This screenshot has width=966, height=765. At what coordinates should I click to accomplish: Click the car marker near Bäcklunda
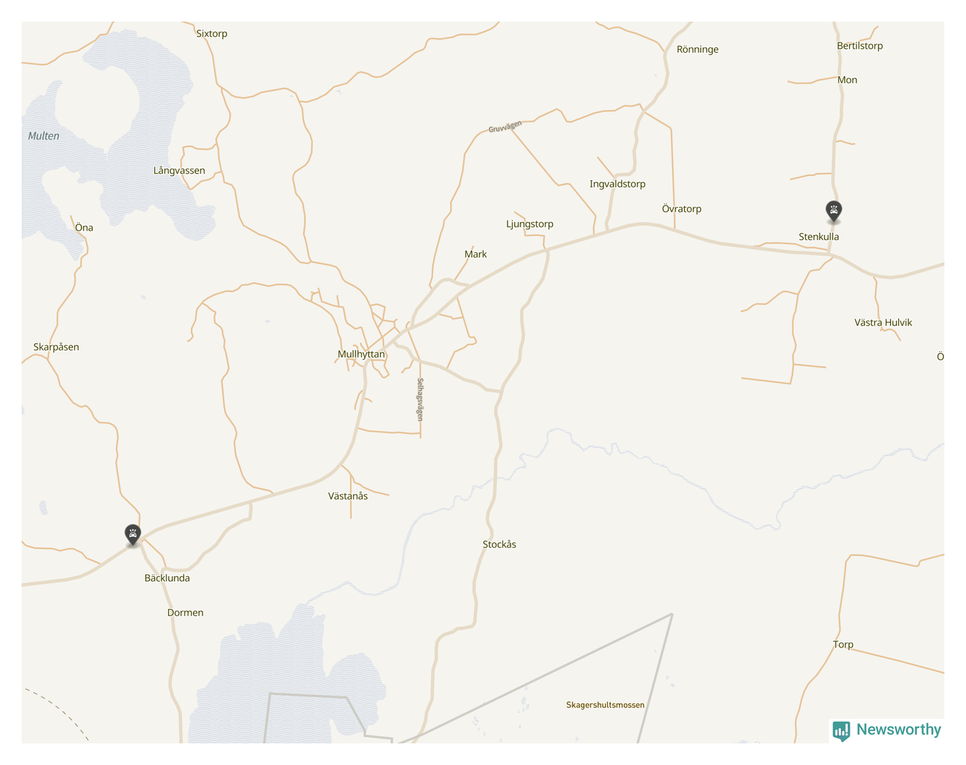tap(133, 534)
